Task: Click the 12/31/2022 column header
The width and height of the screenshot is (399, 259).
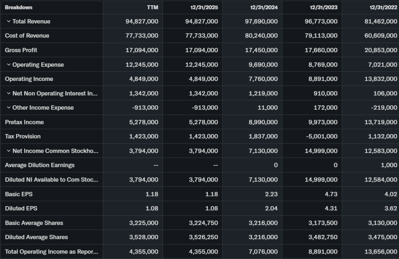Action: pos(383,7)
